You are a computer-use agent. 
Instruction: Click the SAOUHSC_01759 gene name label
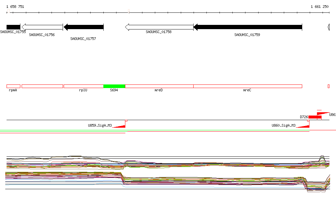pyautogui.click(x=247, y=35)
